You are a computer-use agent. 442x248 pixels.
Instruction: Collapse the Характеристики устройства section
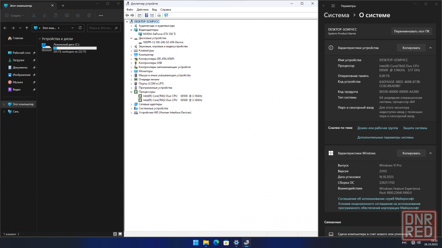431,48
